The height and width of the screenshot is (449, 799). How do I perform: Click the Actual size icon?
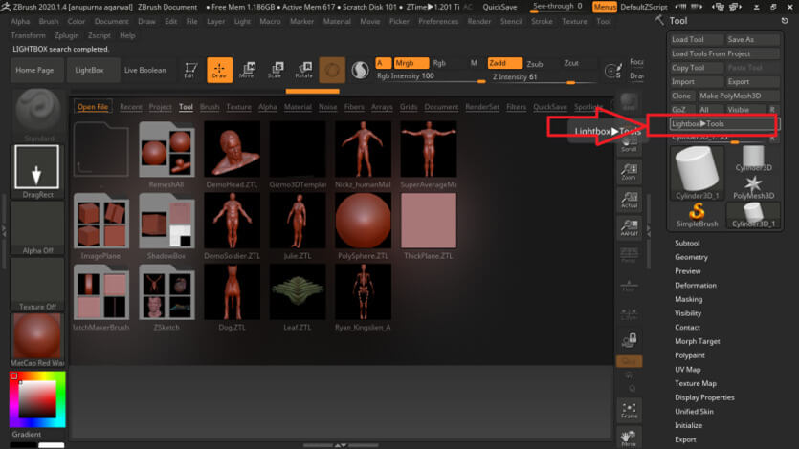pos(629,200)
